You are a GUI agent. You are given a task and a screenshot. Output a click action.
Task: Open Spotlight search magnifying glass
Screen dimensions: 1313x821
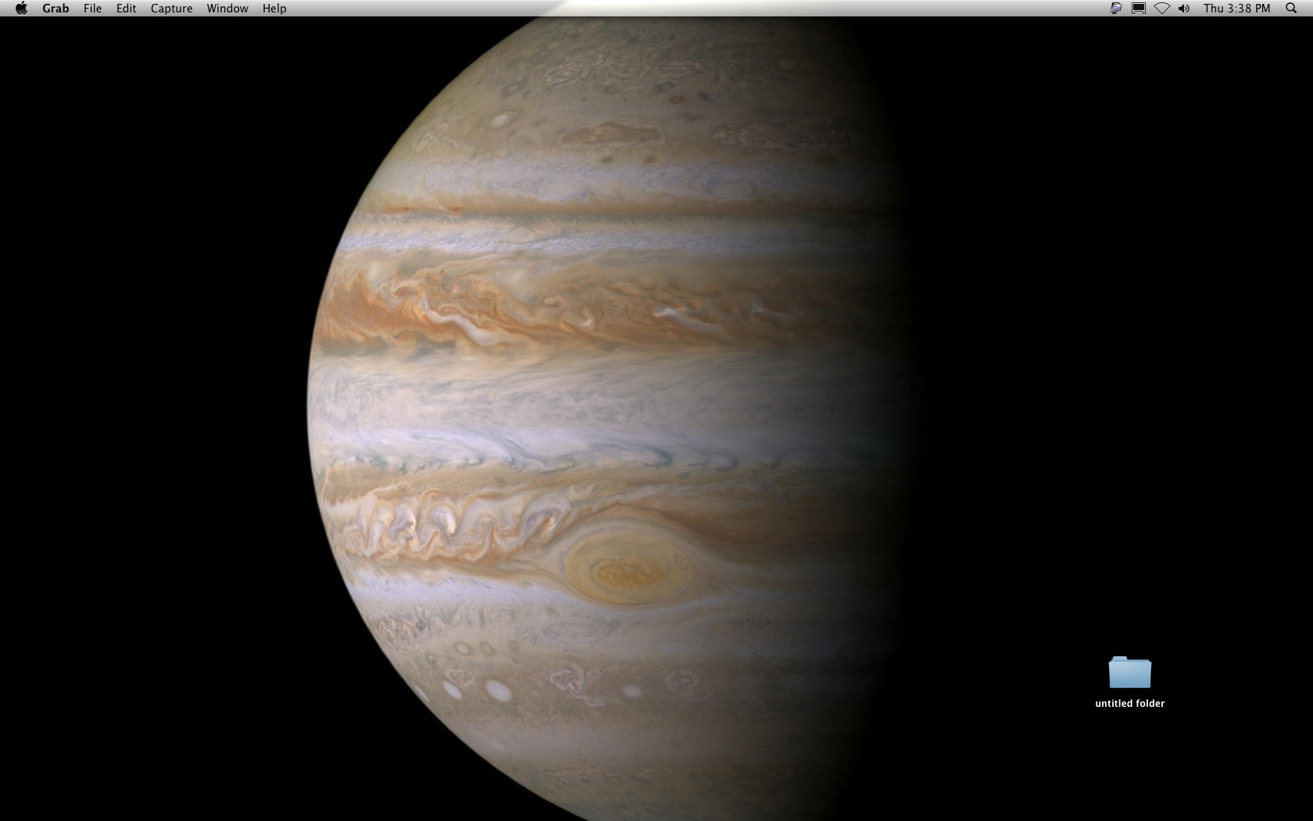(1291, 9)
